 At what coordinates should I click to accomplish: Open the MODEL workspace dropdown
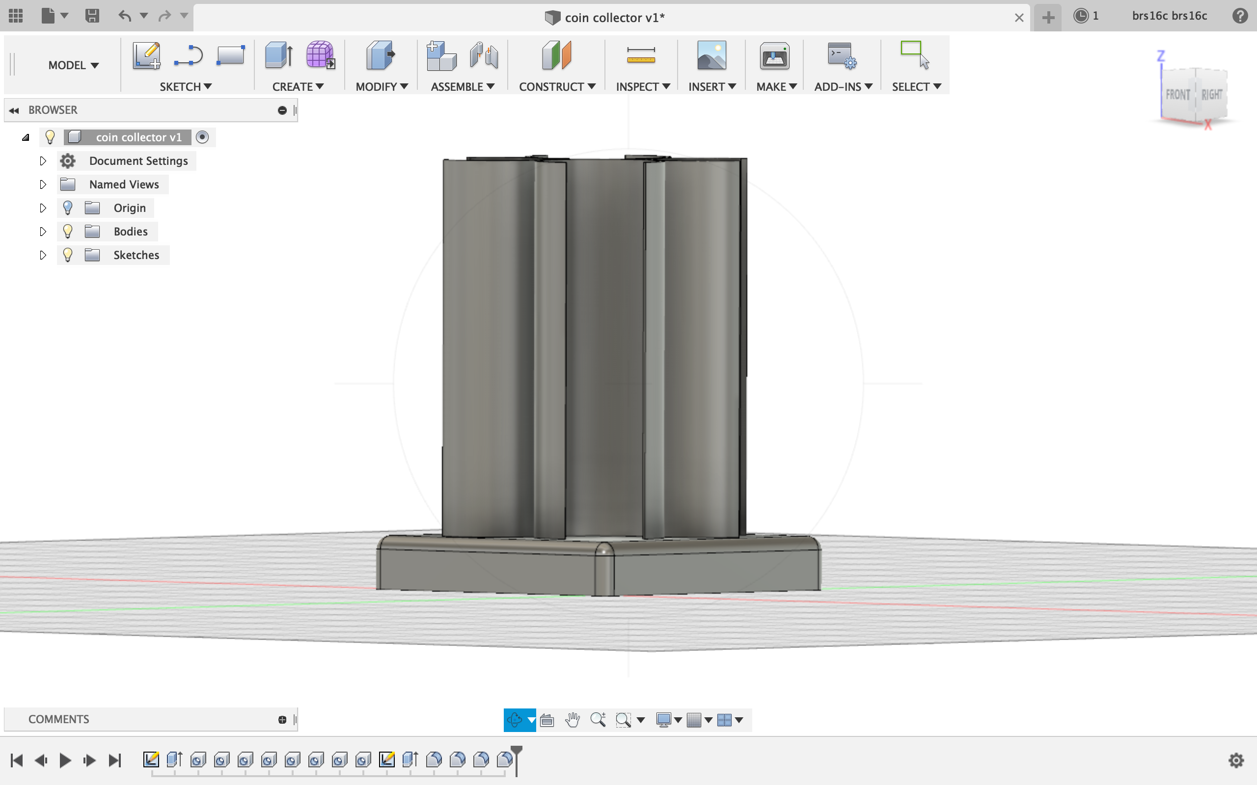[x=73, y=65]
